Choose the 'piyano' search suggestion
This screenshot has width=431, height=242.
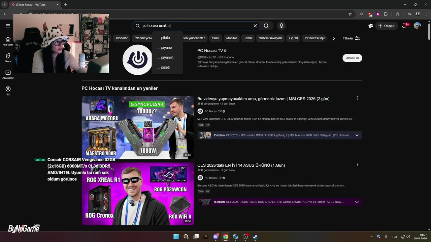167,48
